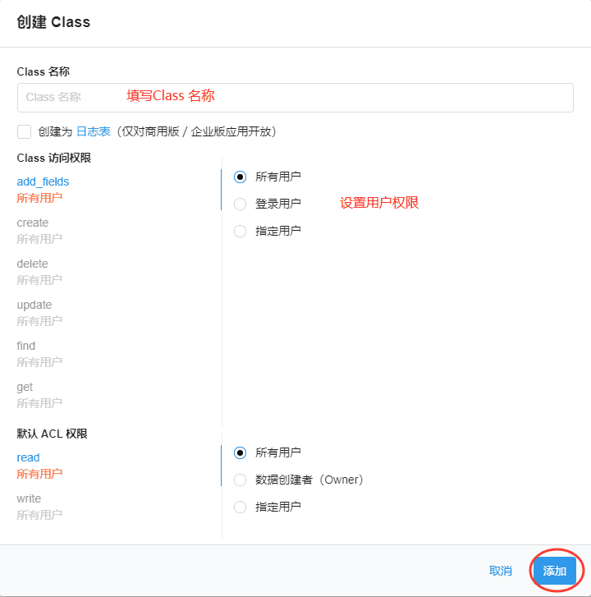Image resolution: width=591 pixels, height=597 pixels.
Task: Select the 数据创建者 (Owner) radio option
Action: (241, 480)
